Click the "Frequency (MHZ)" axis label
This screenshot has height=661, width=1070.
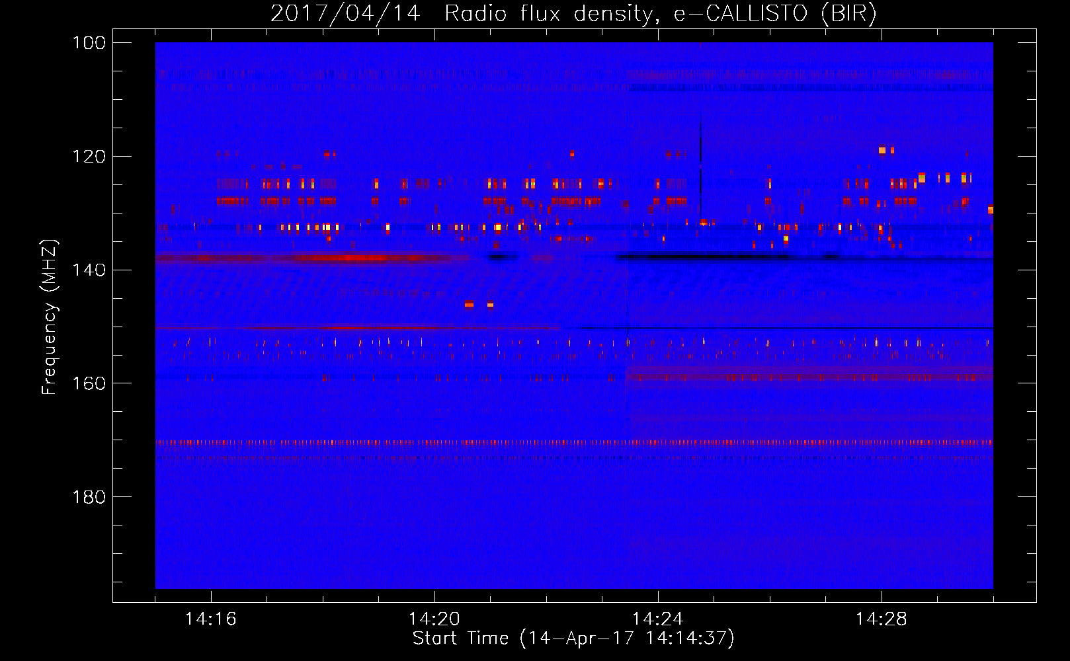click(50, 317)
